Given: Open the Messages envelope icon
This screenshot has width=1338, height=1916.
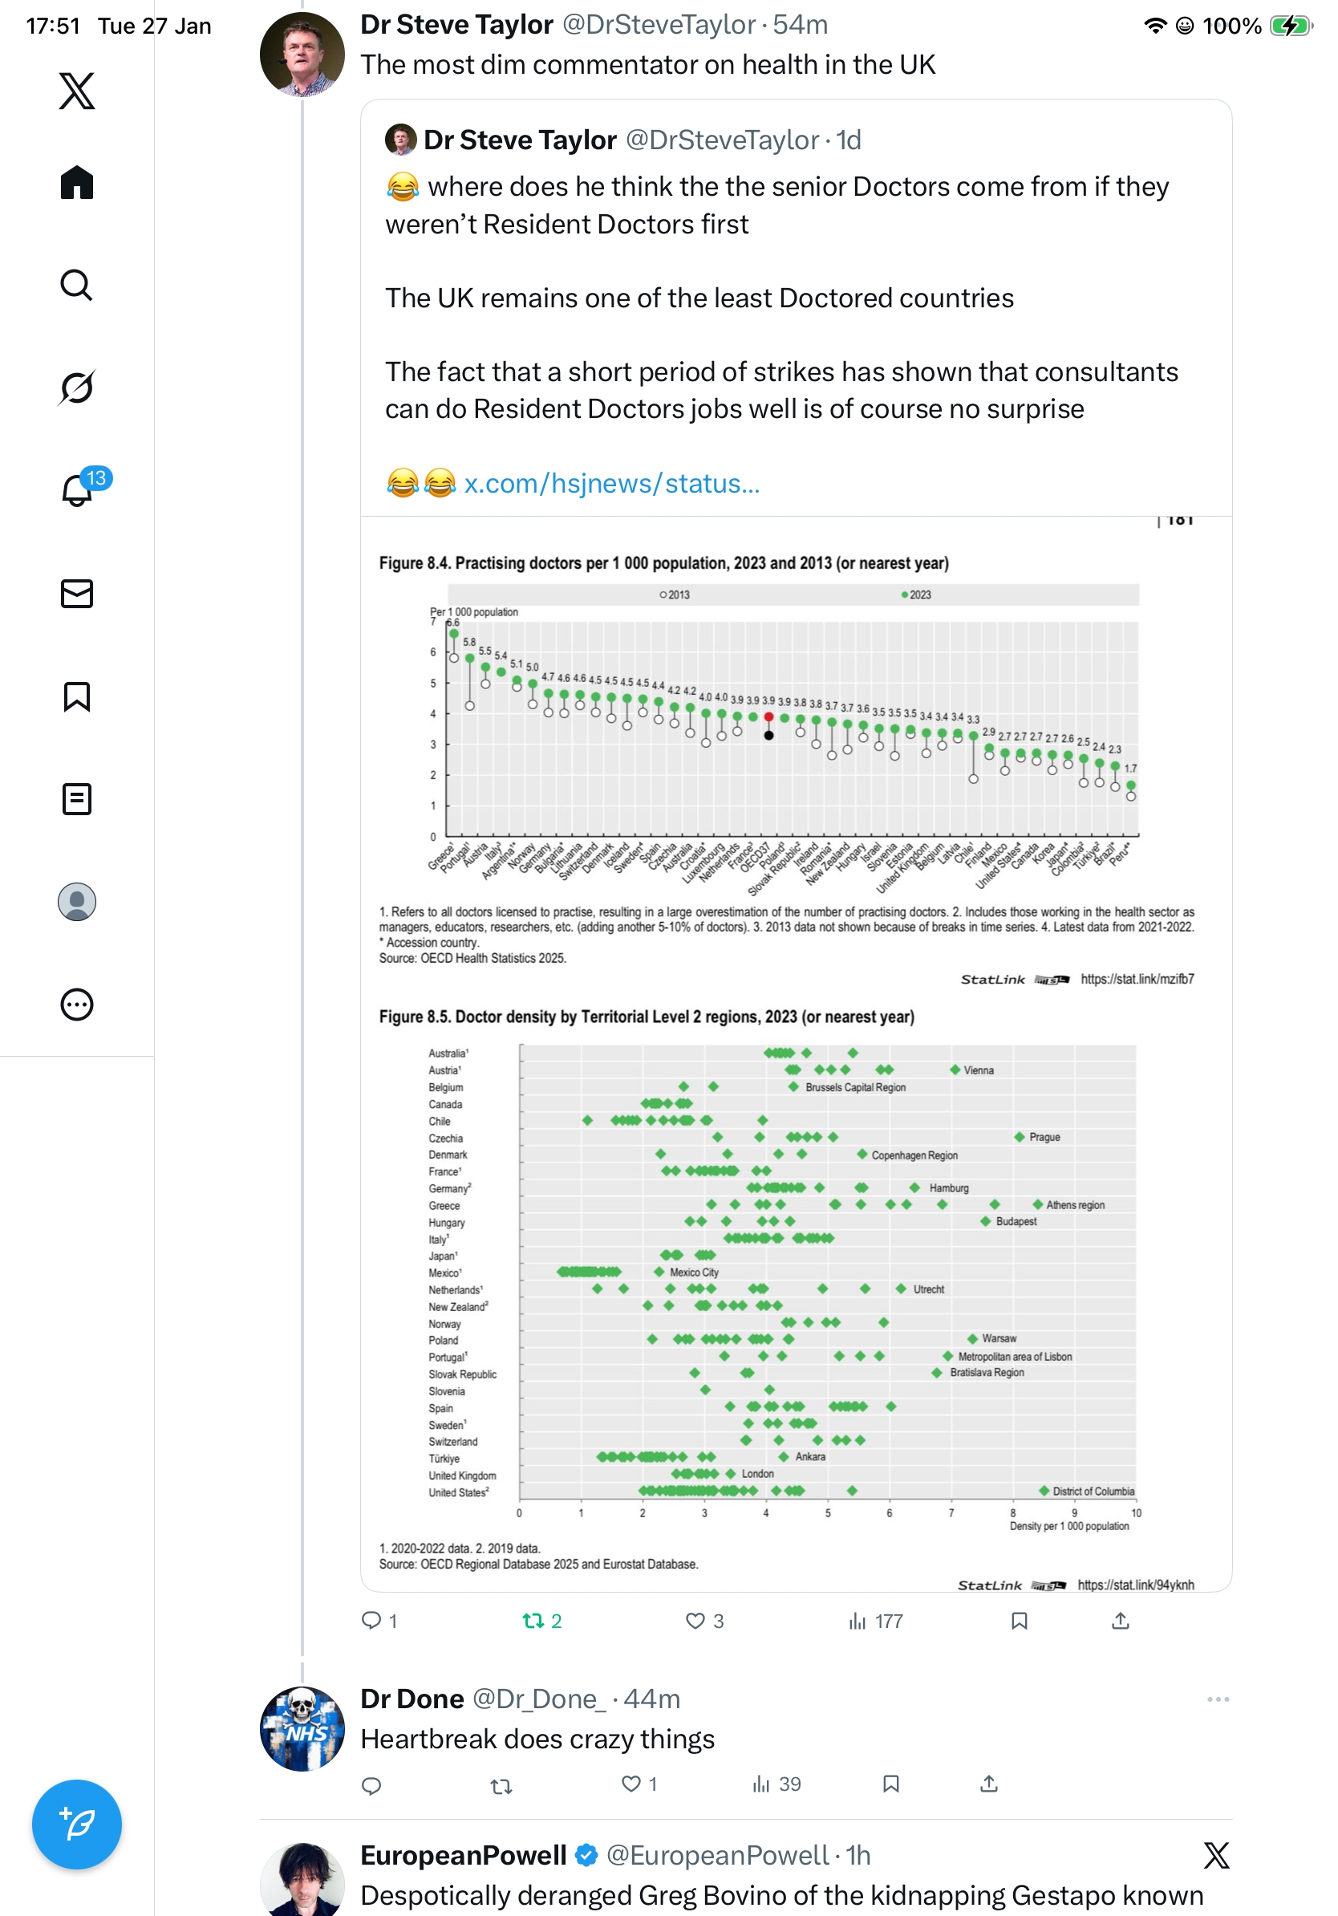Looking at the screenshot, I should point(77,593).
